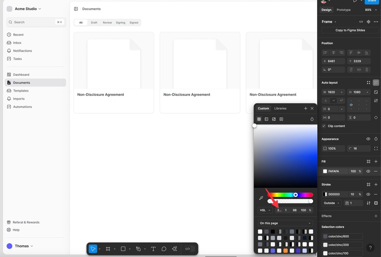Viewport: 381px width, 257px height.
Task: Open the Actions AI sparkle tool
Action: 174,249
